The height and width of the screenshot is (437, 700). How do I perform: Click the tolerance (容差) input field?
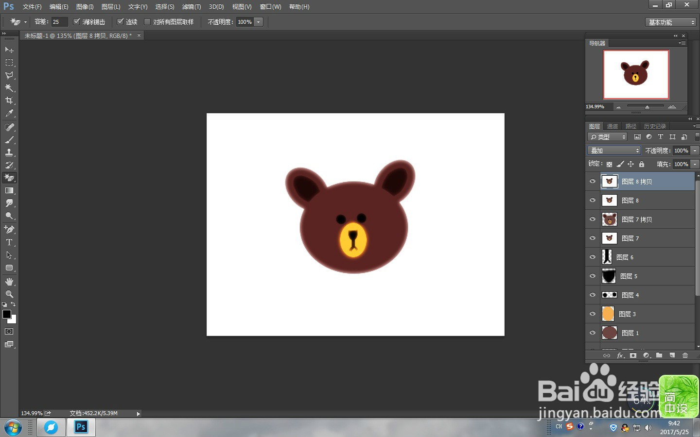pyautogui.click(x=59, y=22)
